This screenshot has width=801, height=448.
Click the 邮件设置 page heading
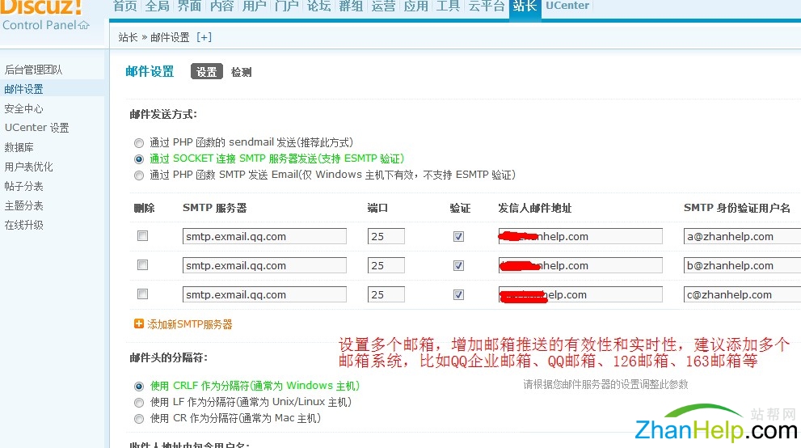150,71
